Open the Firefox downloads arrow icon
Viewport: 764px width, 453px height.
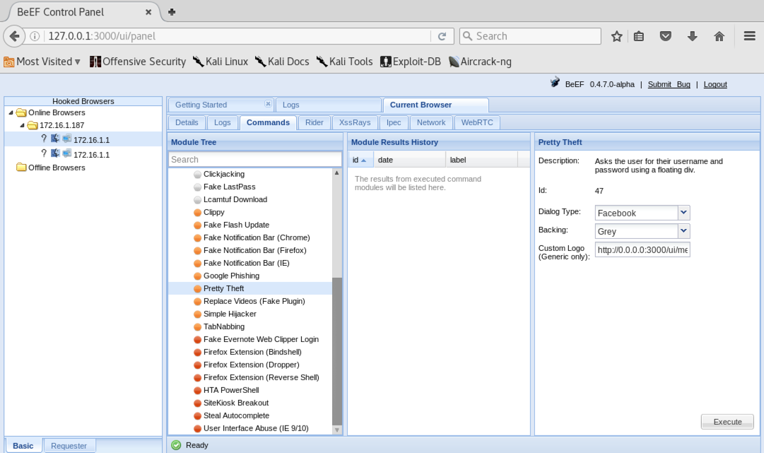pyautogui.click(x=693, y=36)
